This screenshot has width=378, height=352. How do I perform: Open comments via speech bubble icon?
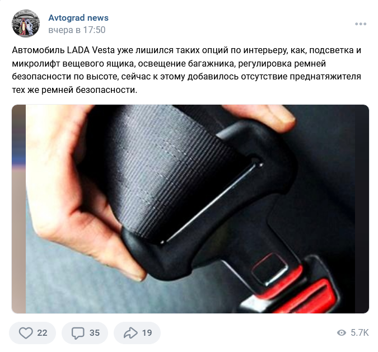tap(78, 333)
